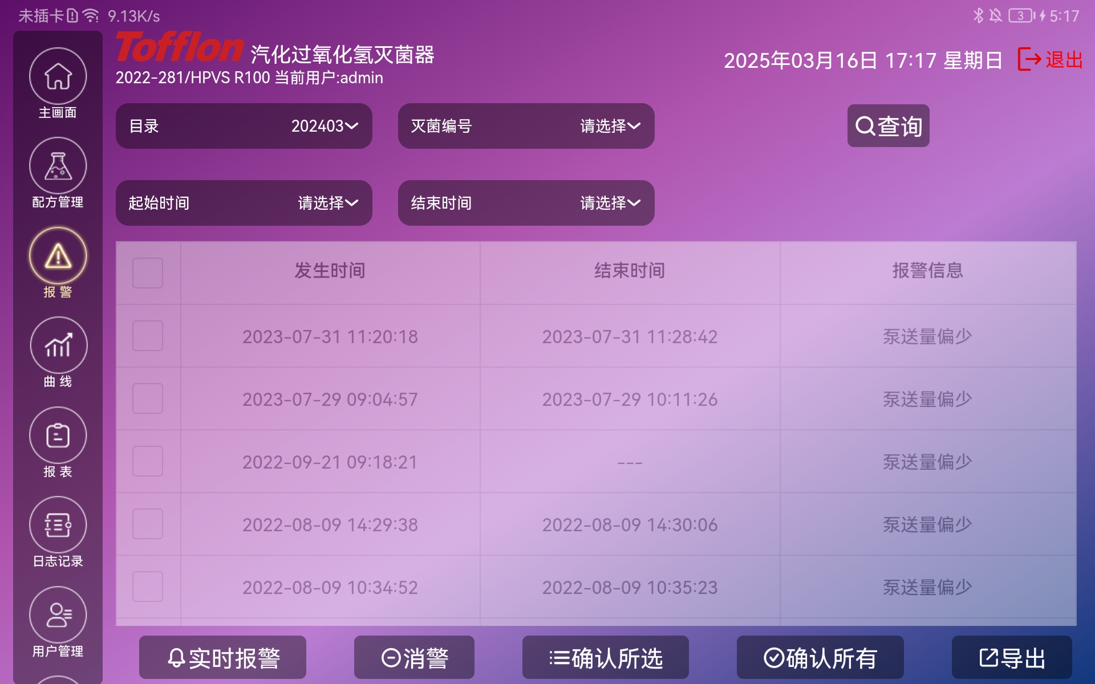Click the 消警 button

414,658
